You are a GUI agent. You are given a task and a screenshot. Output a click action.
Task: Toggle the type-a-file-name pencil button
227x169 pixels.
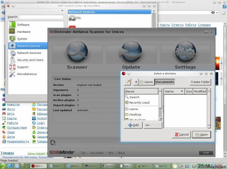coord(127,82)
